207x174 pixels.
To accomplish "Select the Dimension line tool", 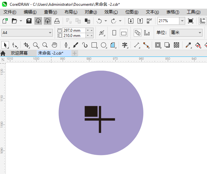I will coord(137,45).
